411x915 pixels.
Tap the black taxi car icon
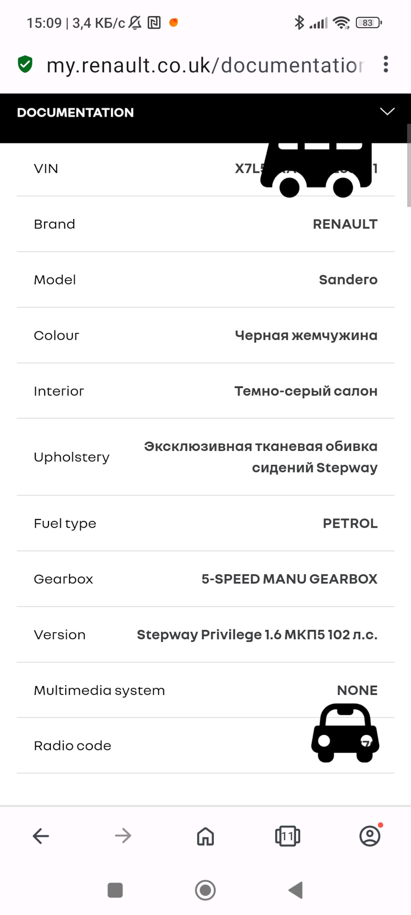[345, 733]
